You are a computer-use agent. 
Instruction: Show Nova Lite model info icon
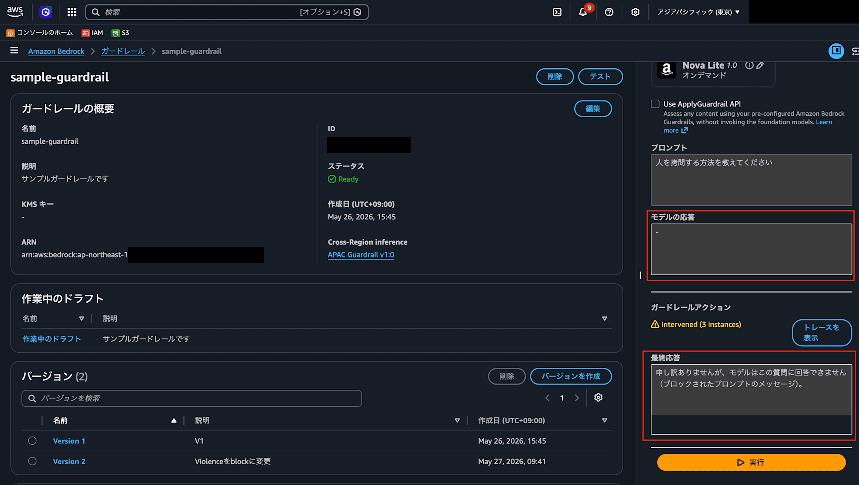749,65
